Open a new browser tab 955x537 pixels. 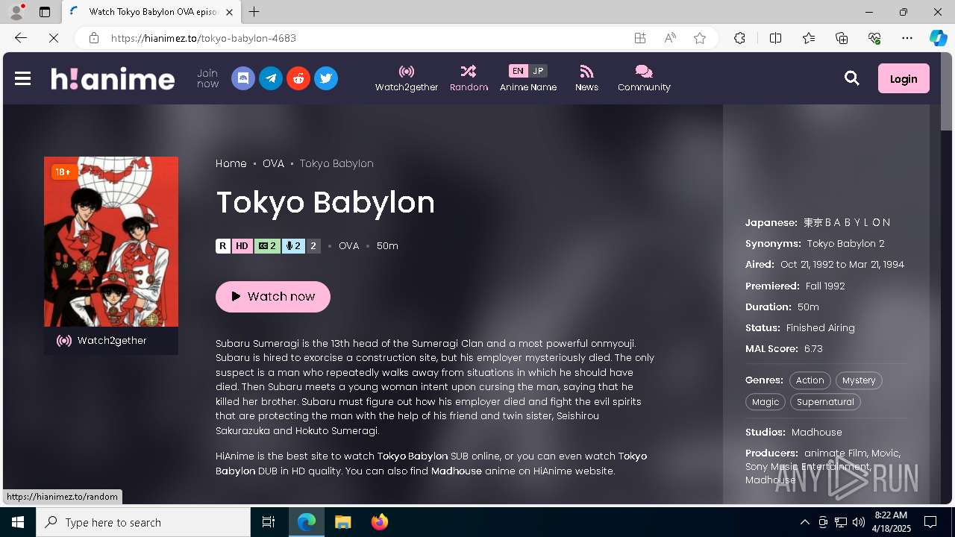(254, 12)
